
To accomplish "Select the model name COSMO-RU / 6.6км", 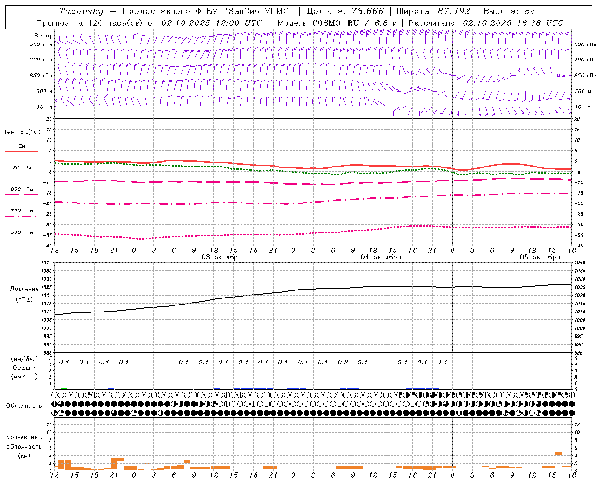I will [x=354, y=23].
